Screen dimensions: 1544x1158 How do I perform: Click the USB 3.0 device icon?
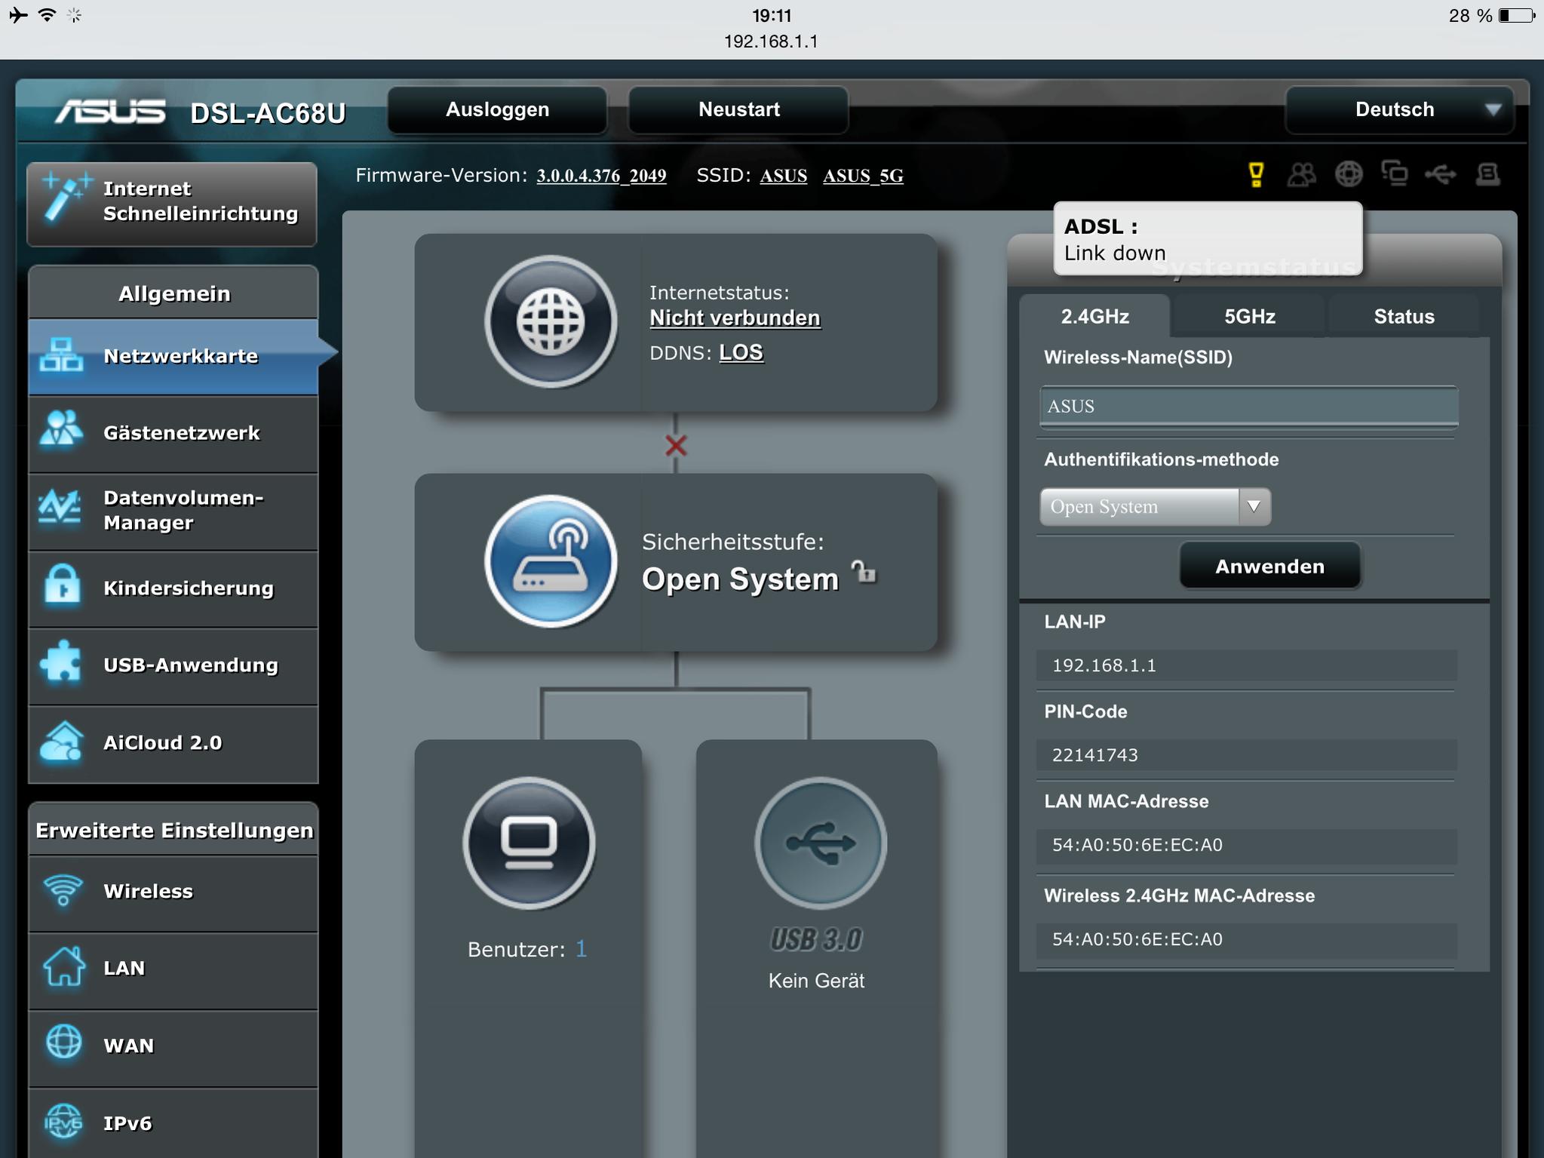pyautogui.click(x=820, y=843)
